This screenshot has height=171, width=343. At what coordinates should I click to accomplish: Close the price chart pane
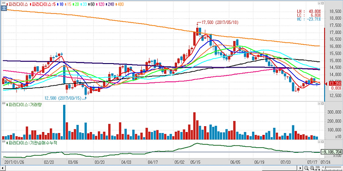click(322, 3)
